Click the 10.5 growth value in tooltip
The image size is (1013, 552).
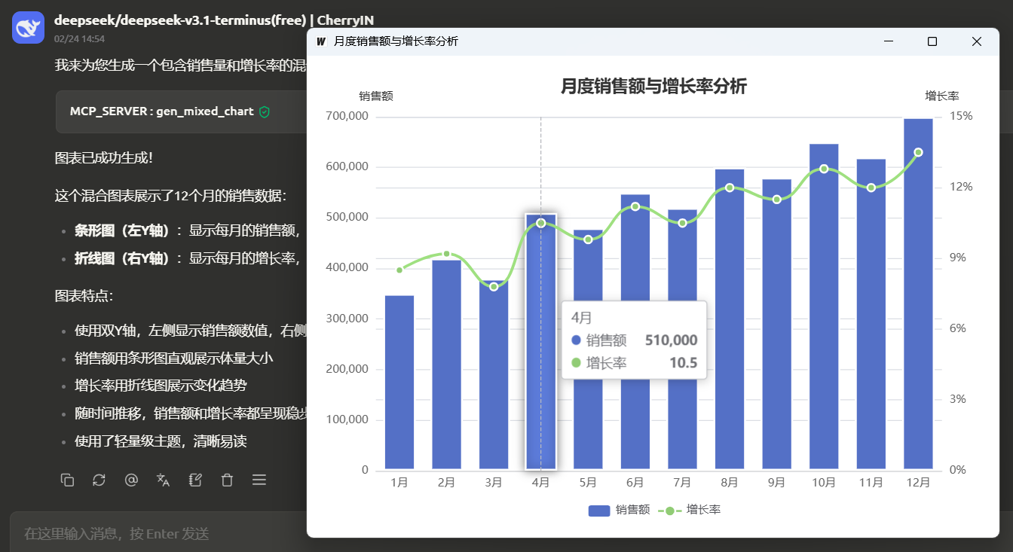[x=683, y=363]
